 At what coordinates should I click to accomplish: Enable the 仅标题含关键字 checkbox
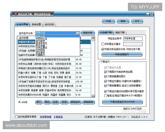click(103, 44)
